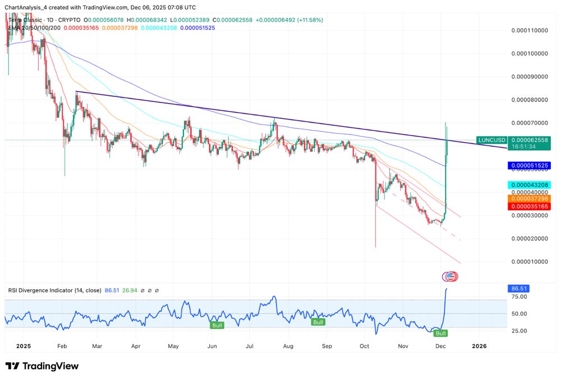Open the EMA 20/50/100/200 indicator legend
The width and height of the screenshot is (561, 380).
pyautogui.click(x=34, y=27)
